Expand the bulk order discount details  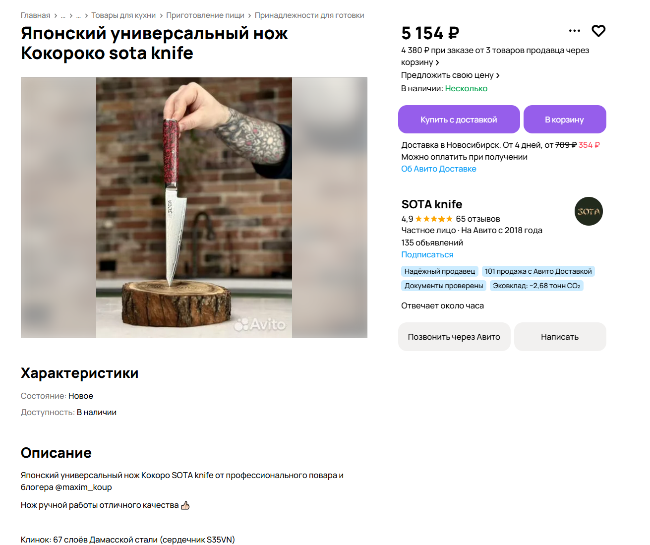tap(495, 56)
